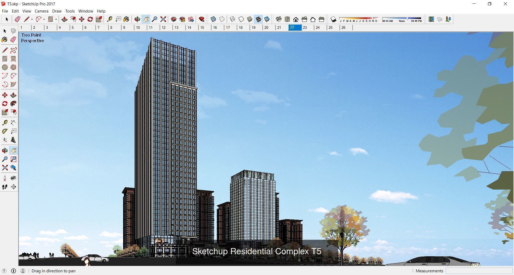Select the Walk tool
This screenshot has height=275, width=514.
coord(5,187)
